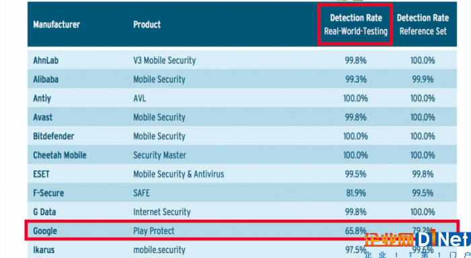
Task: Click the Avast manufacturer name
Action: click(42, 118)
